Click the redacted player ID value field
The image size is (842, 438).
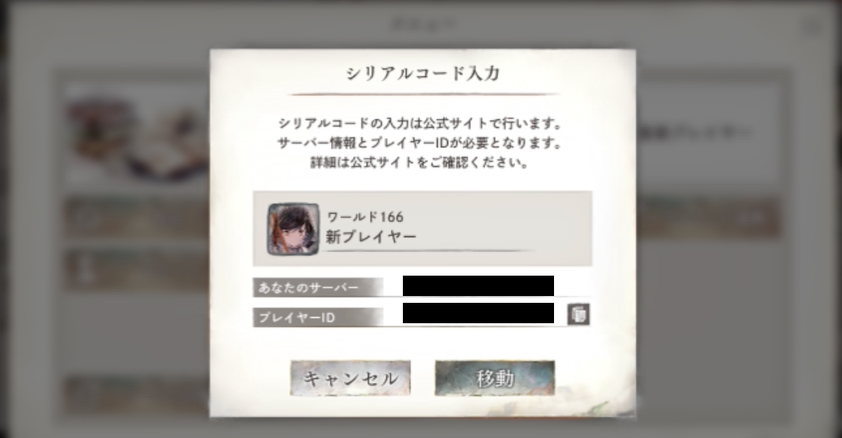(478, 313)
